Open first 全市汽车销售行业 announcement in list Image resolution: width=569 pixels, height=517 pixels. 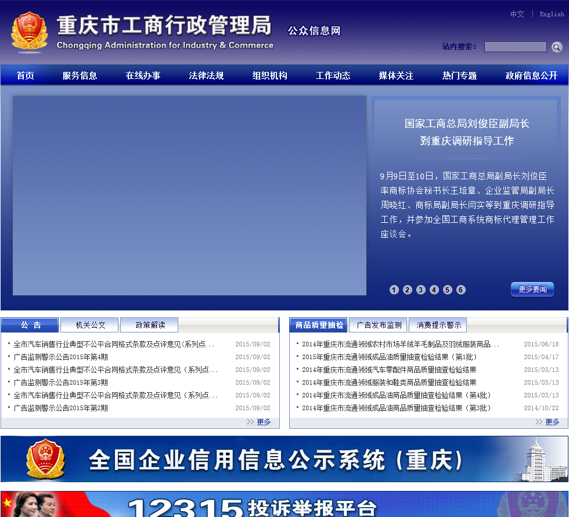pyautogui.click(x=114, y=344)
